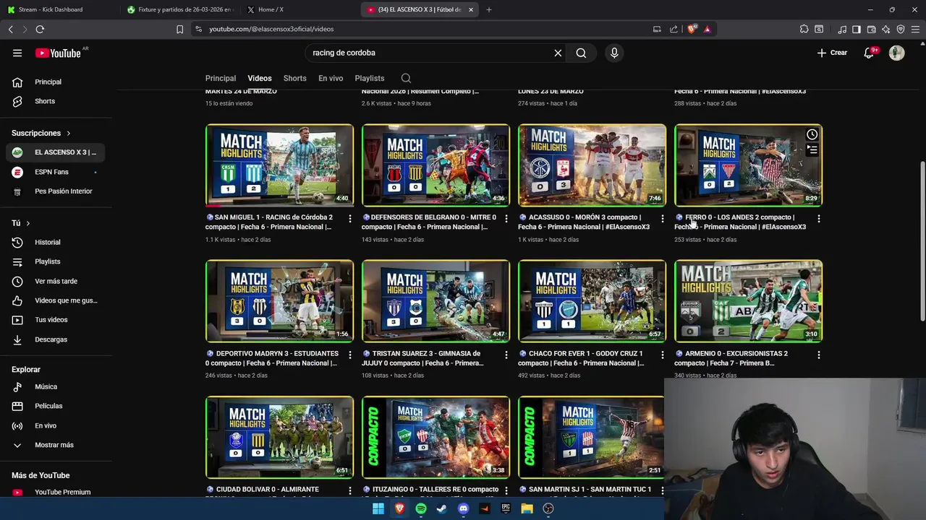
Task: Open options for FERRO 0 - LOS ANDES 2 video
Action: click(x=819, y=218)
